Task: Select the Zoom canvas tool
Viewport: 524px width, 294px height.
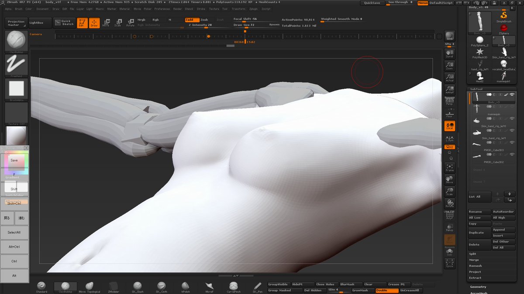Action: click(449, 66)
